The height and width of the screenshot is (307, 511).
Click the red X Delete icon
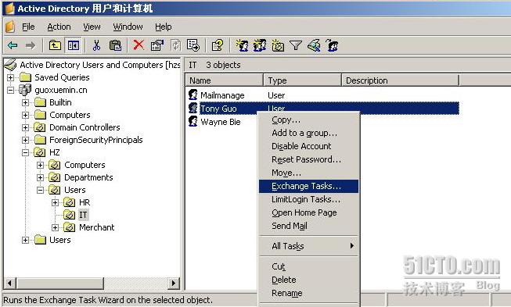pyautogui.click(x=139, y=45)
